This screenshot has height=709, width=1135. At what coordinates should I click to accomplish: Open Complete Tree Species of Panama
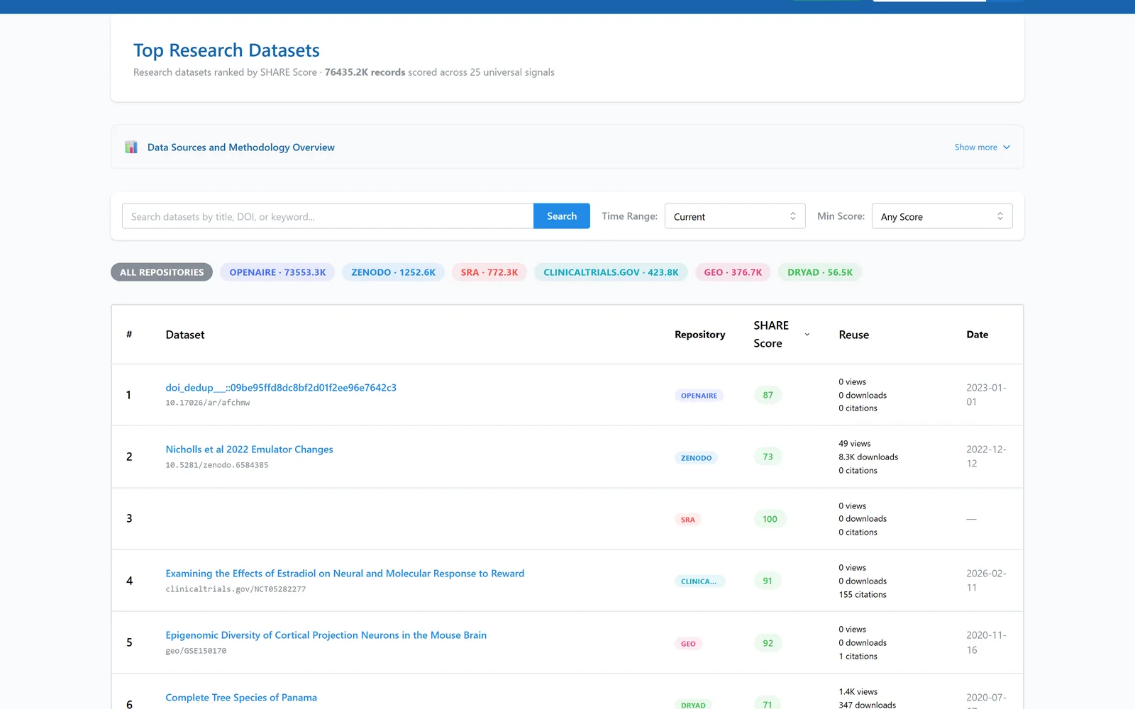(x=241, y=698)
